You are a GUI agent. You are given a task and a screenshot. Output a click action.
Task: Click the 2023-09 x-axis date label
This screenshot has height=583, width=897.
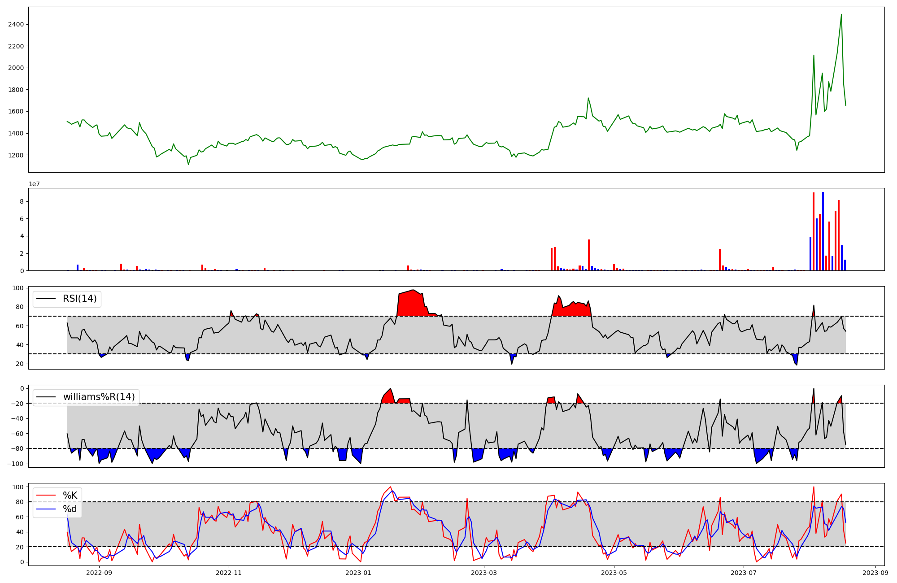(x=875, y=573)
